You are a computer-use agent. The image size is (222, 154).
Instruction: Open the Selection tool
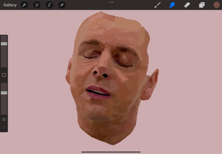pyautogui.click(x=49, y=5)
